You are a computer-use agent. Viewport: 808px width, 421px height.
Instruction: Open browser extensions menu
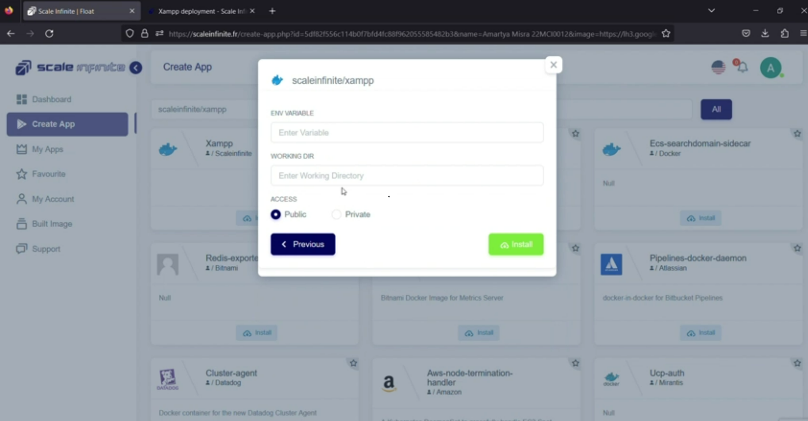pos(784,33)
